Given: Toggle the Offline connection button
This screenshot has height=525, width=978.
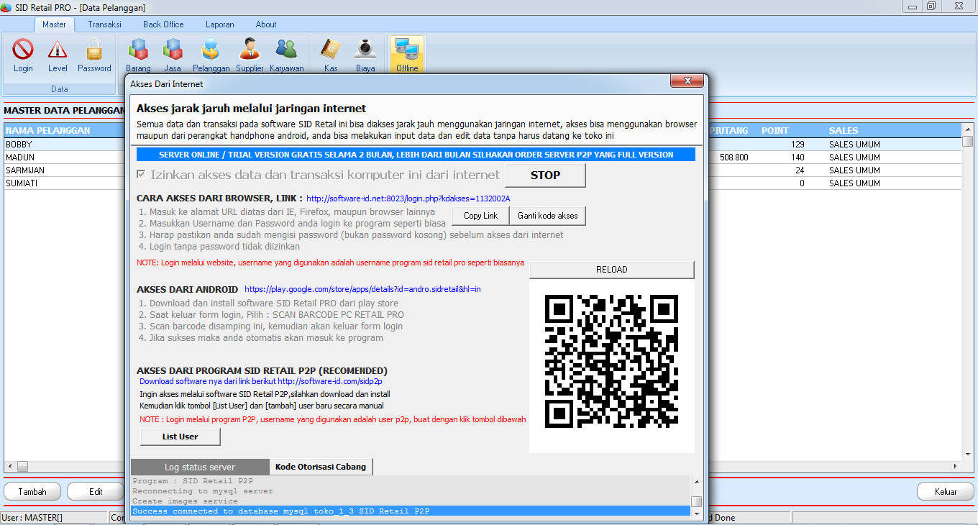Looking at the screenshot, I should (x=407, y=55).
